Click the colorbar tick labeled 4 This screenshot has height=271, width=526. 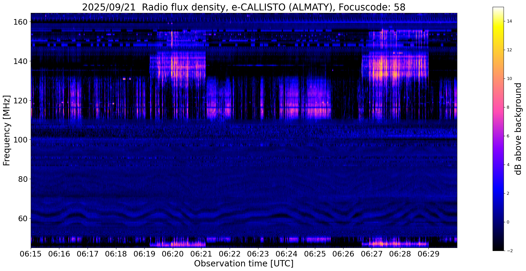508,165
